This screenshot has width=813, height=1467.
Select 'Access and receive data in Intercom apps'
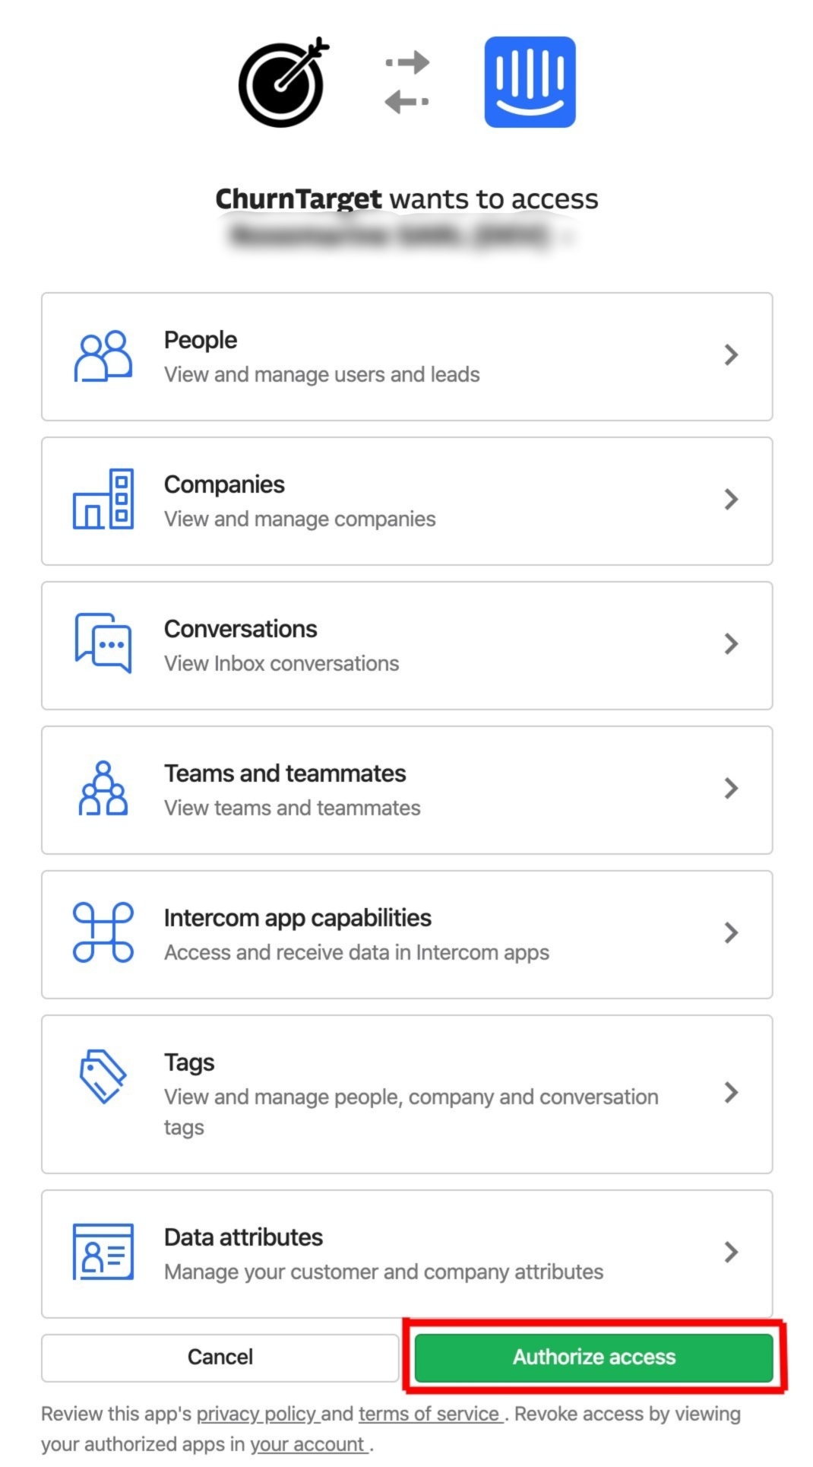(x=356, y=952)
